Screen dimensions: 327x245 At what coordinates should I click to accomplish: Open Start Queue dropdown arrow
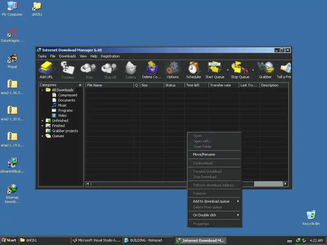click(x=228, y=70)
